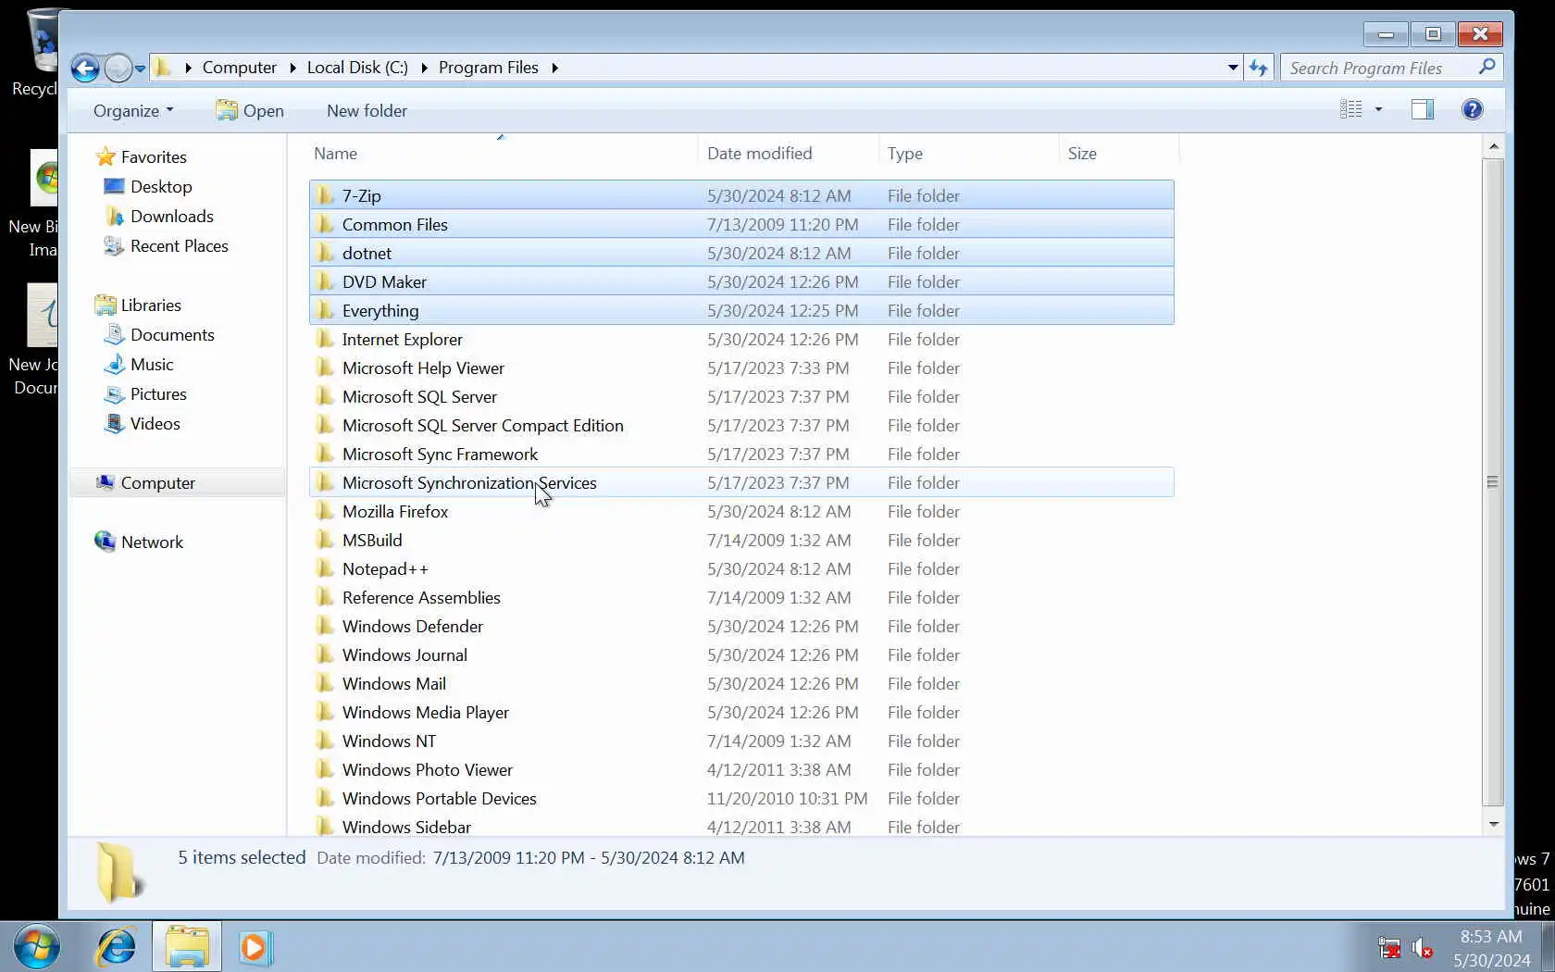Viewport: 1555px width, 972px height.
Task: Select the MSBuild folder
Action: [372, 540]
